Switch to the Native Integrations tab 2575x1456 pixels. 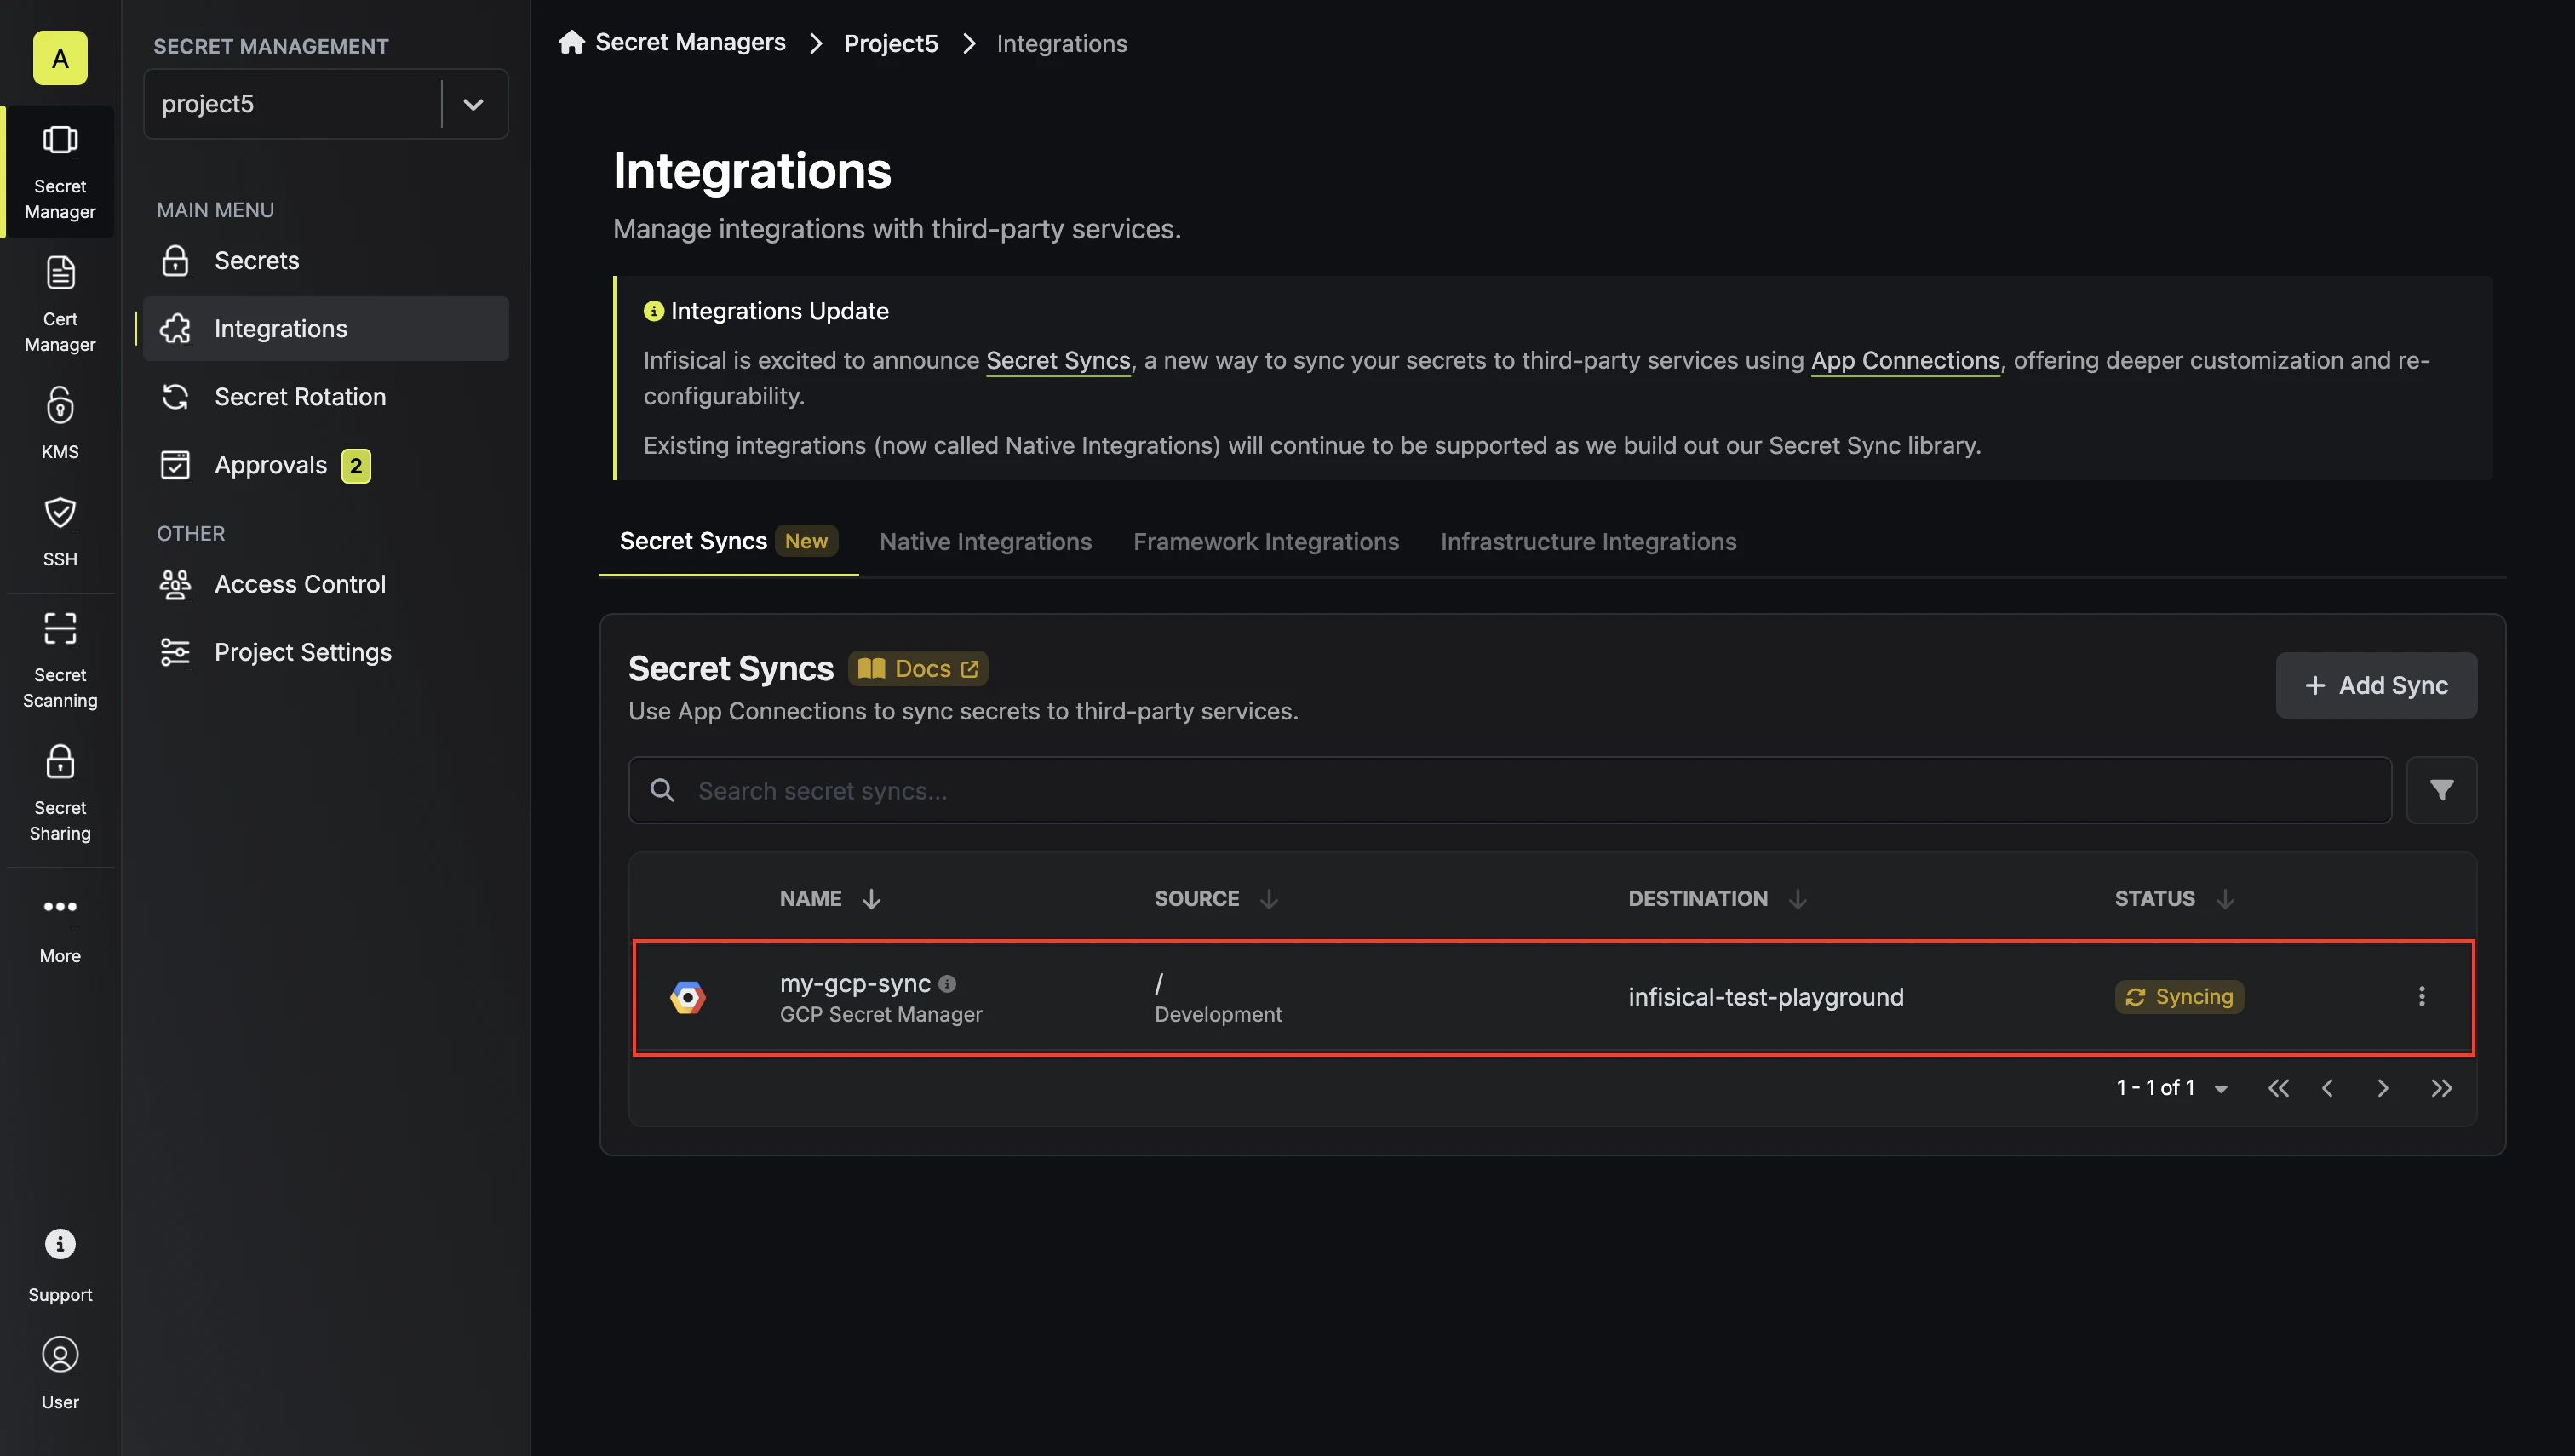coord(985,541)
